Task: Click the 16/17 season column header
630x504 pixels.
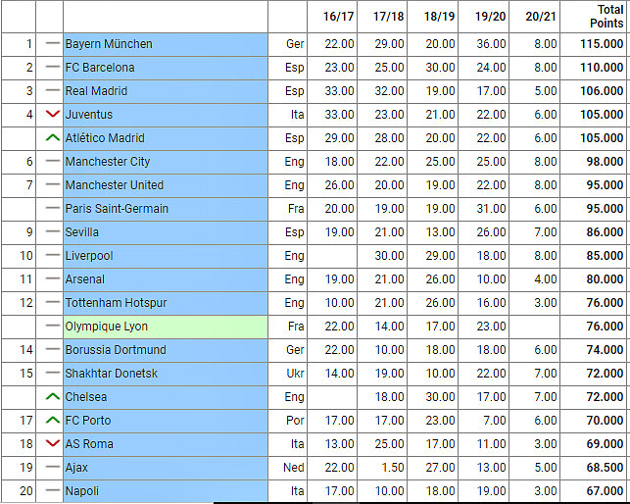Action: [x=338, y=17]
